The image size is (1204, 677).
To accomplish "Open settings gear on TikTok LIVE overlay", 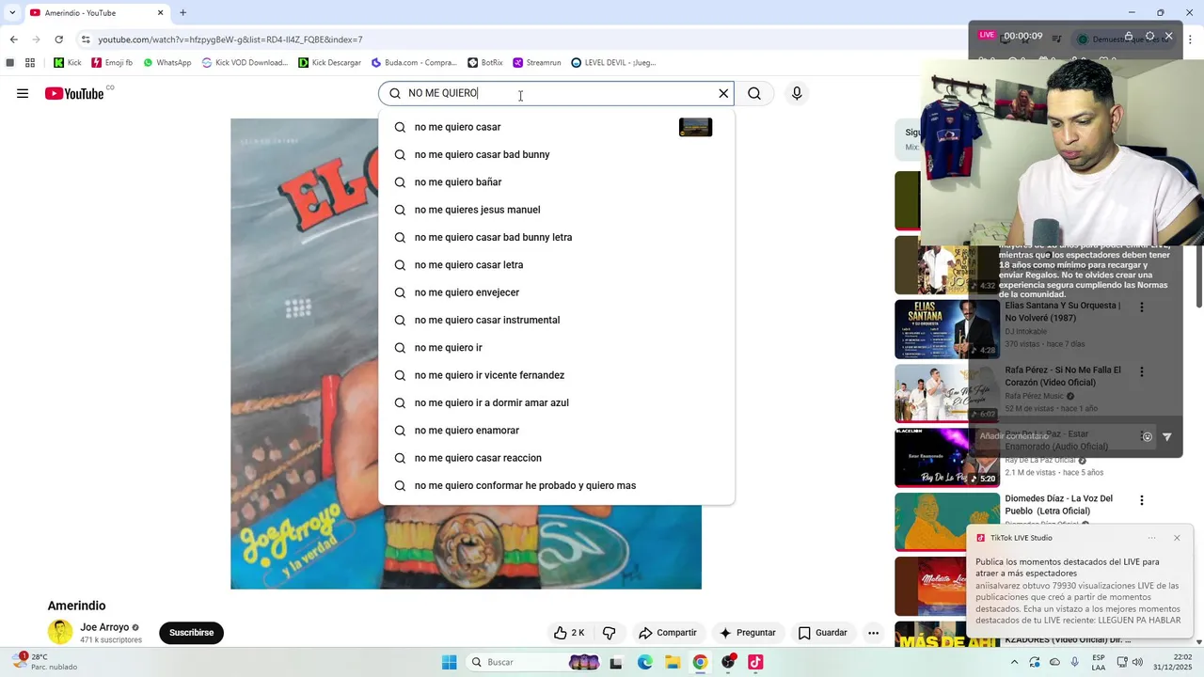I will tap(1149, 36).
